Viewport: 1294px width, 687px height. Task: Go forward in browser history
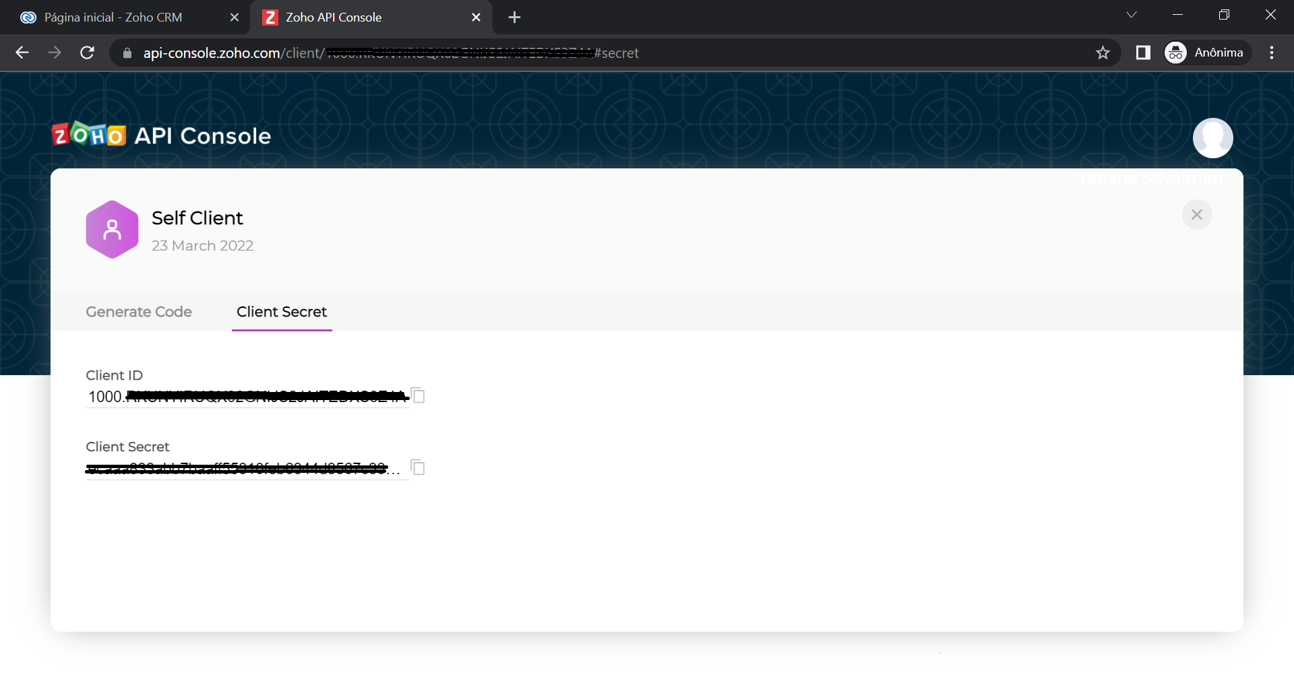coord(55,53)
